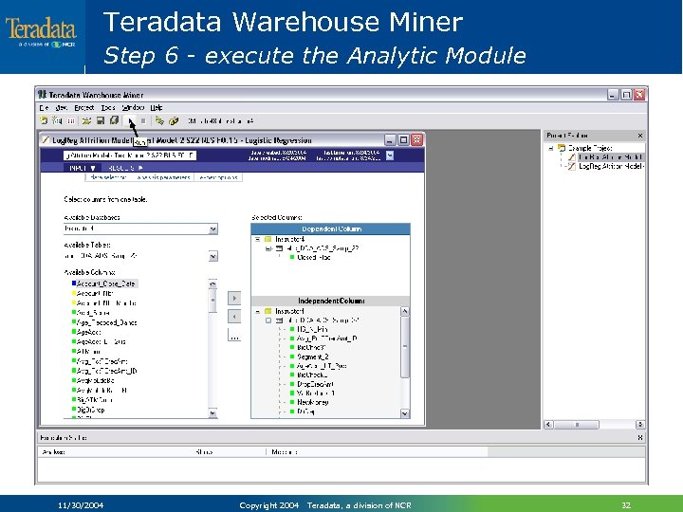This screenshot has height=512, width=683.
Task: Open the Available Databases dropdown
Action: coord(213,229)
